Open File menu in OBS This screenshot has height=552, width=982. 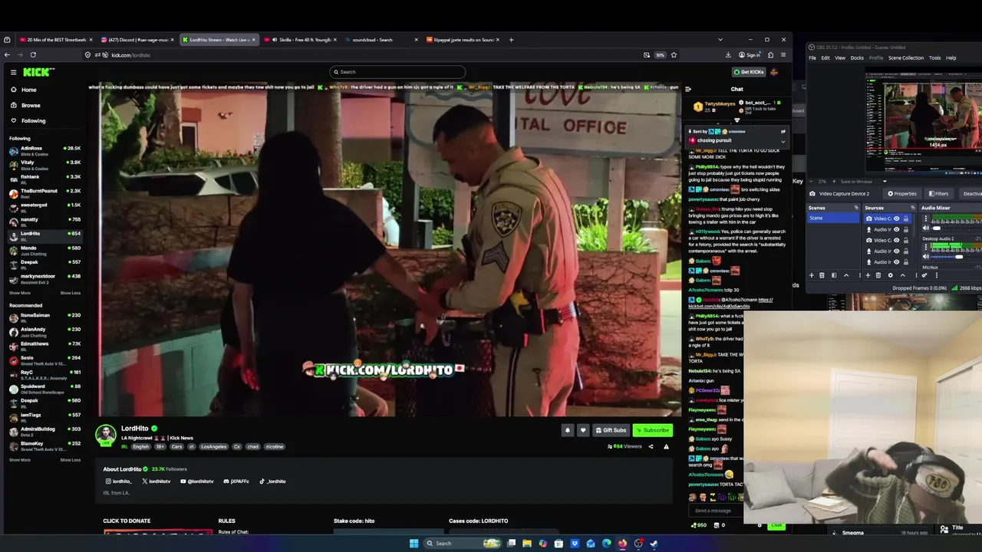click(812, 58)
